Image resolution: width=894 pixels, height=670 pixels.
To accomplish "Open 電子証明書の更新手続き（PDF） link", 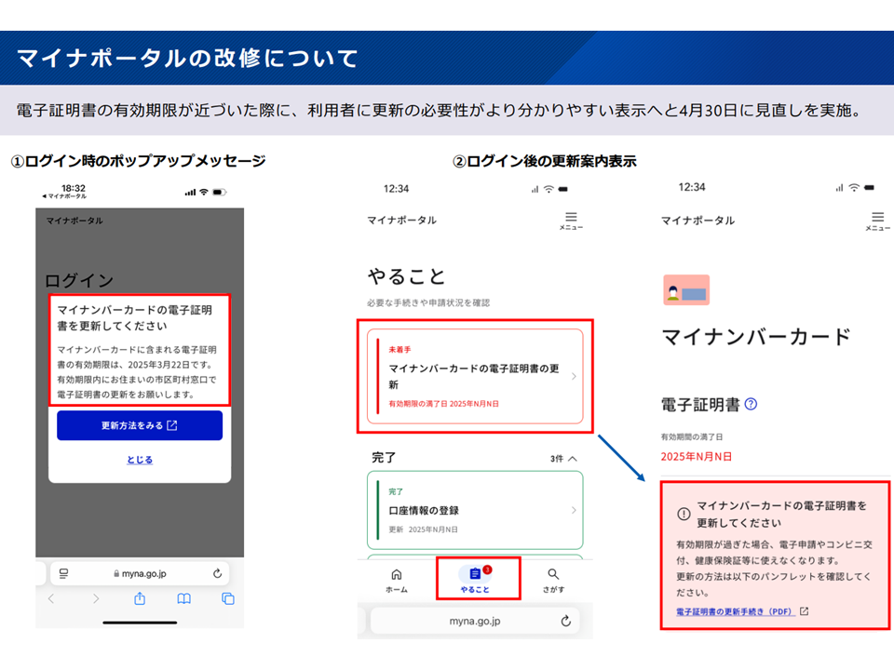I will click(736, 611).
